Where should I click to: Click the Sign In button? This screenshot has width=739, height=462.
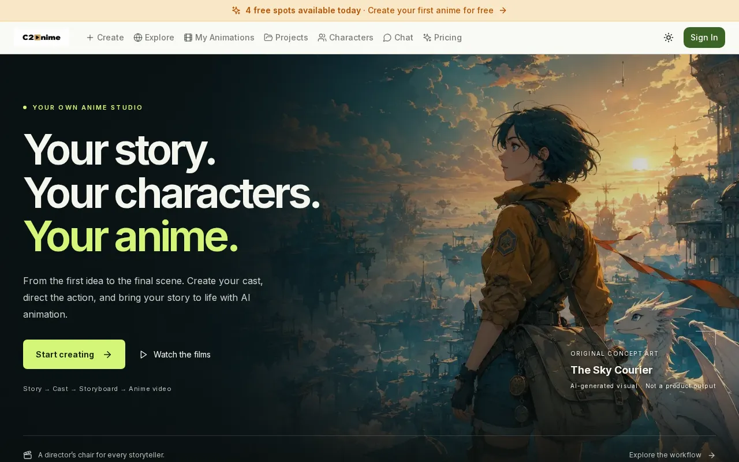point(704,38)
